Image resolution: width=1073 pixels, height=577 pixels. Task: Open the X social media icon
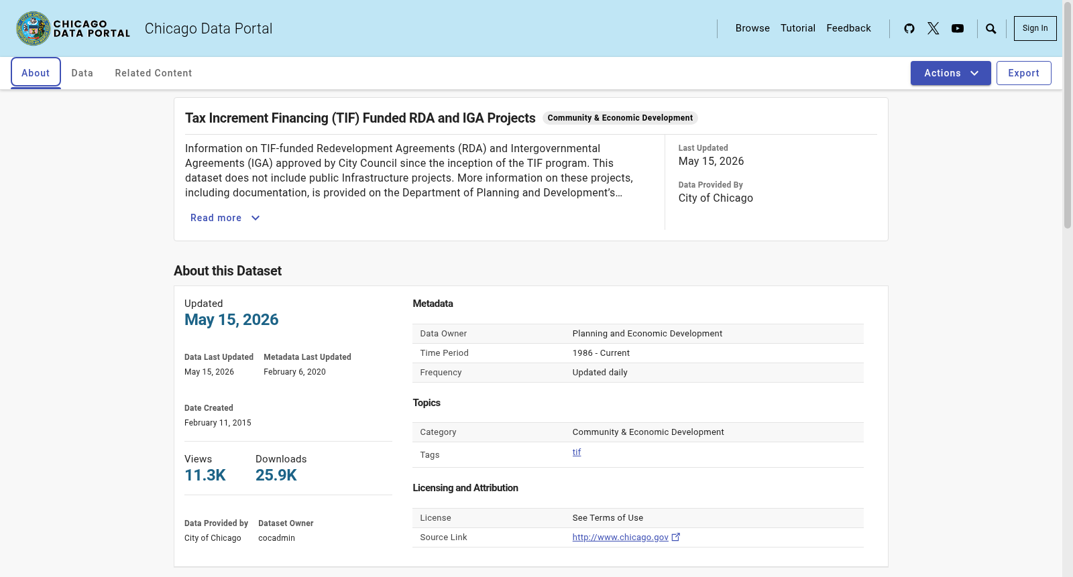[x=934, y=28]
